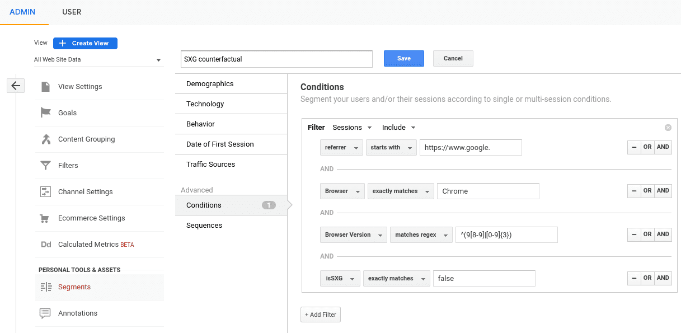Change the Sessions filter scope dropdown
This screenshot has height=333, width=681.
pyautogui.click(x=351, y=127)
